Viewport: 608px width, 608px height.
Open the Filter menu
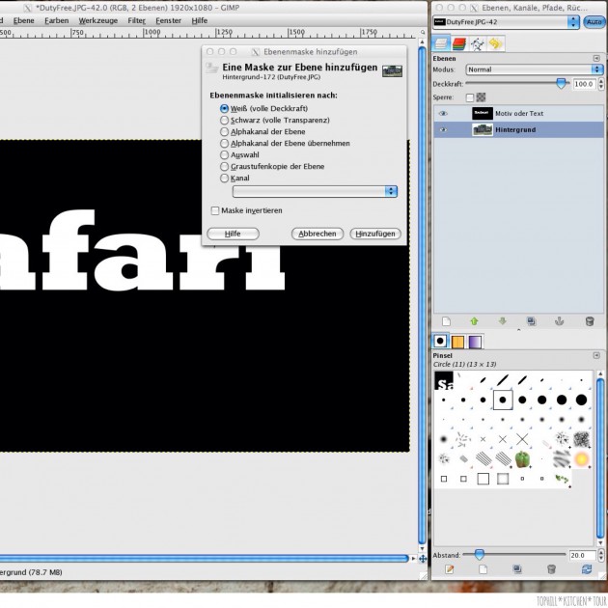click(136, 20)
